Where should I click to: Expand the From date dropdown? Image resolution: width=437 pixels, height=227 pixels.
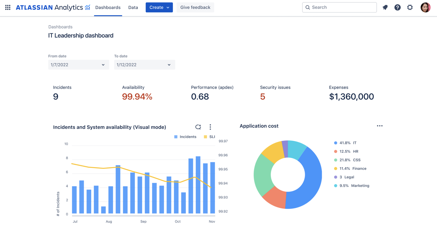click(79, 65)
